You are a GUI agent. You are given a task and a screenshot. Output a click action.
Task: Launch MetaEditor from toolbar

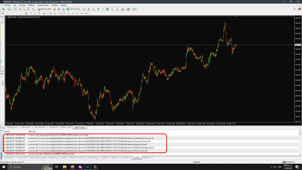(x=54, y=9)
